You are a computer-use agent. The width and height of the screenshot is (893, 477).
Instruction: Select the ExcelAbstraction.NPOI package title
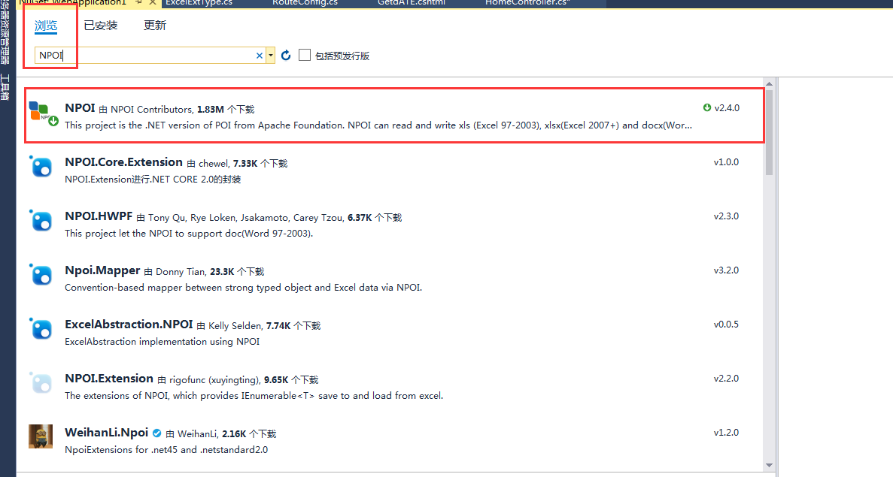point(128,325)
